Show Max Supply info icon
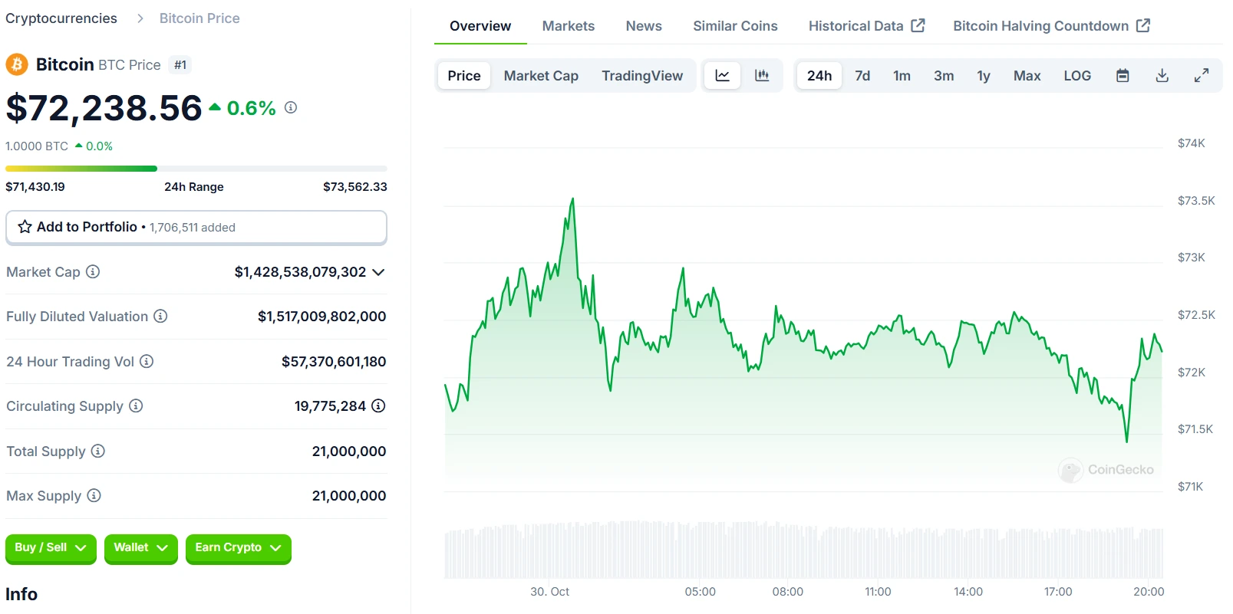Screen dimensions: 1233x614 (x=94, y=495)
